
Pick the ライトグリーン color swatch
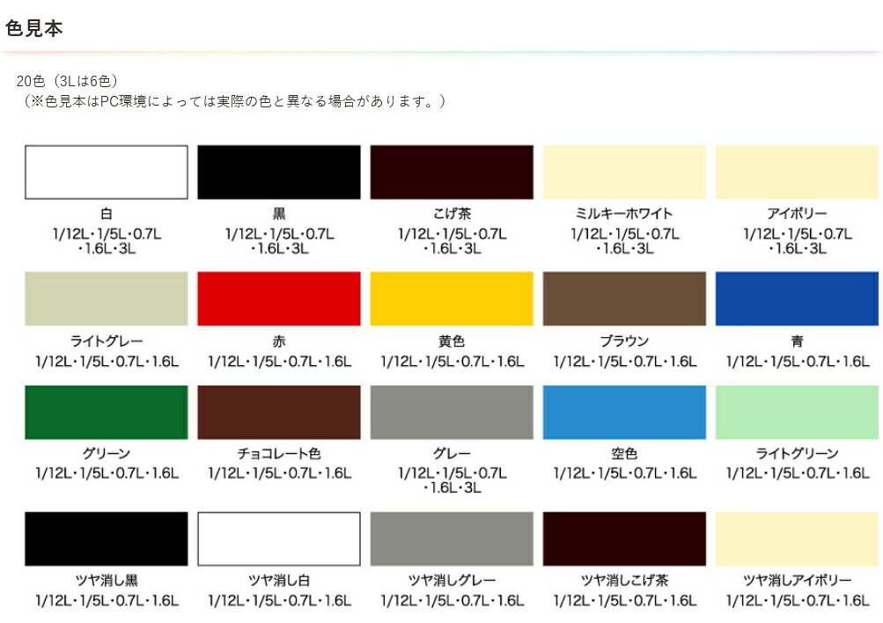pos(797,413)
